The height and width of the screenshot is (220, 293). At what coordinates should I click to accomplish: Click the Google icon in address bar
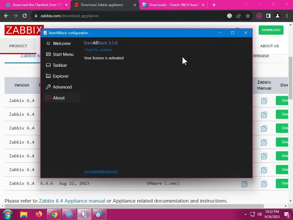pos(229,16)
